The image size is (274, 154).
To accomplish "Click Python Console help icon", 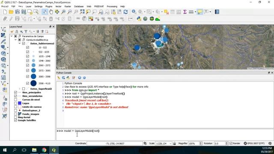I will coord(84,78).
